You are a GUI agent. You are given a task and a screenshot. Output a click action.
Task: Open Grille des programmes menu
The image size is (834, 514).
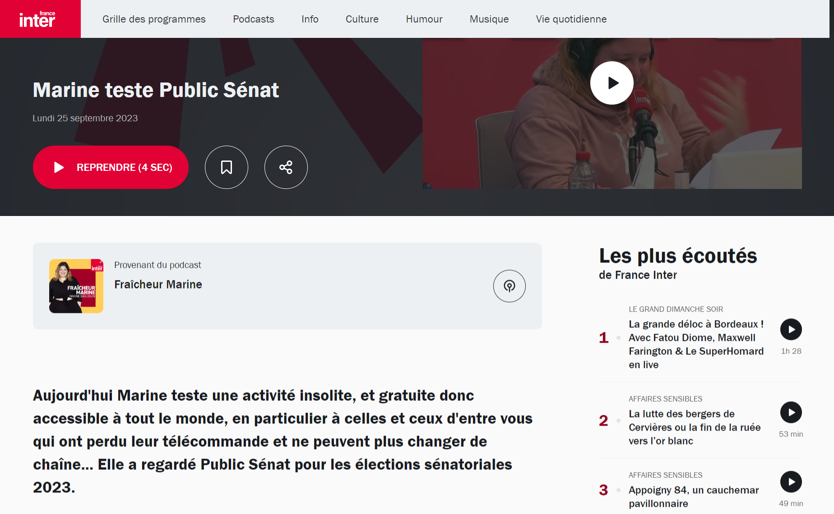[x=154, y=19]
